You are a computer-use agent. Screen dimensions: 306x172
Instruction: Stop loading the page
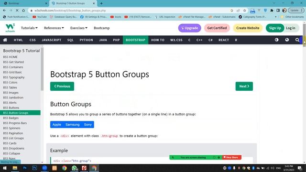pyautogui.click(x=17, y=11)
